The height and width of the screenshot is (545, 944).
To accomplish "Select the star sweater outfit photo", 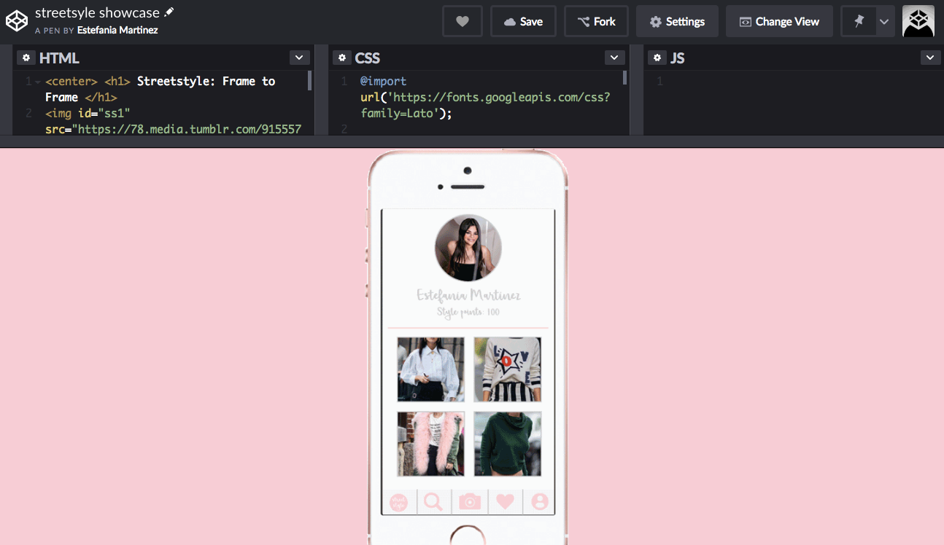I will pos(508,369).
